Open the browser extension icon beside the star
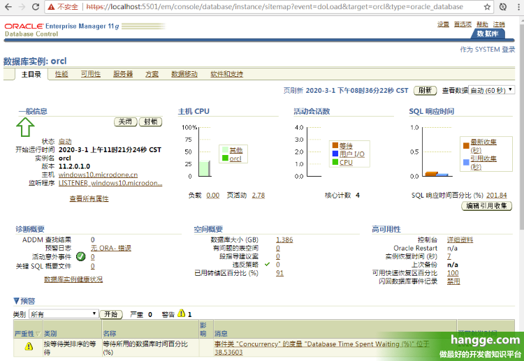Image resolution: width=524 pixels, height=361 pixels. 502,7
